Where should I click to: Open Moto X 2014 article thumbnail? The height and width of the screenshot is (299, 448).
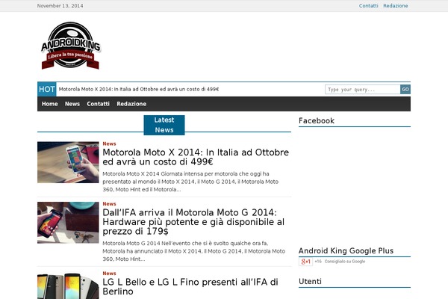(68, 162)
